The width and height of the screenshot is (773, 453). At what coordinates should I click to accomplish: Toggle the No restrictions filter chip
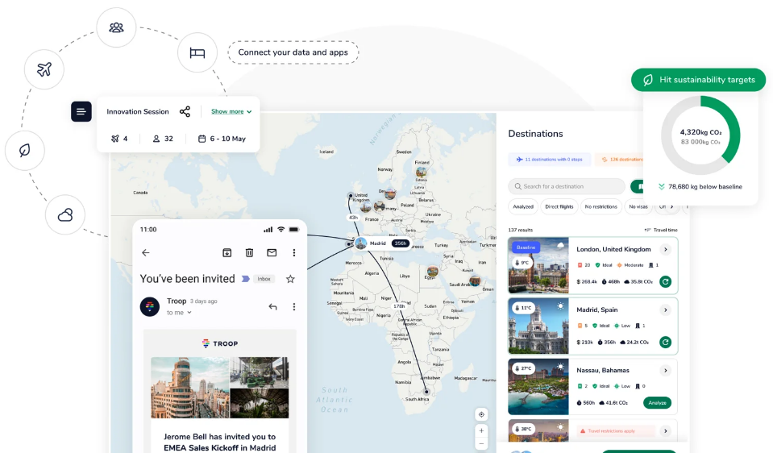pos(601,206)
